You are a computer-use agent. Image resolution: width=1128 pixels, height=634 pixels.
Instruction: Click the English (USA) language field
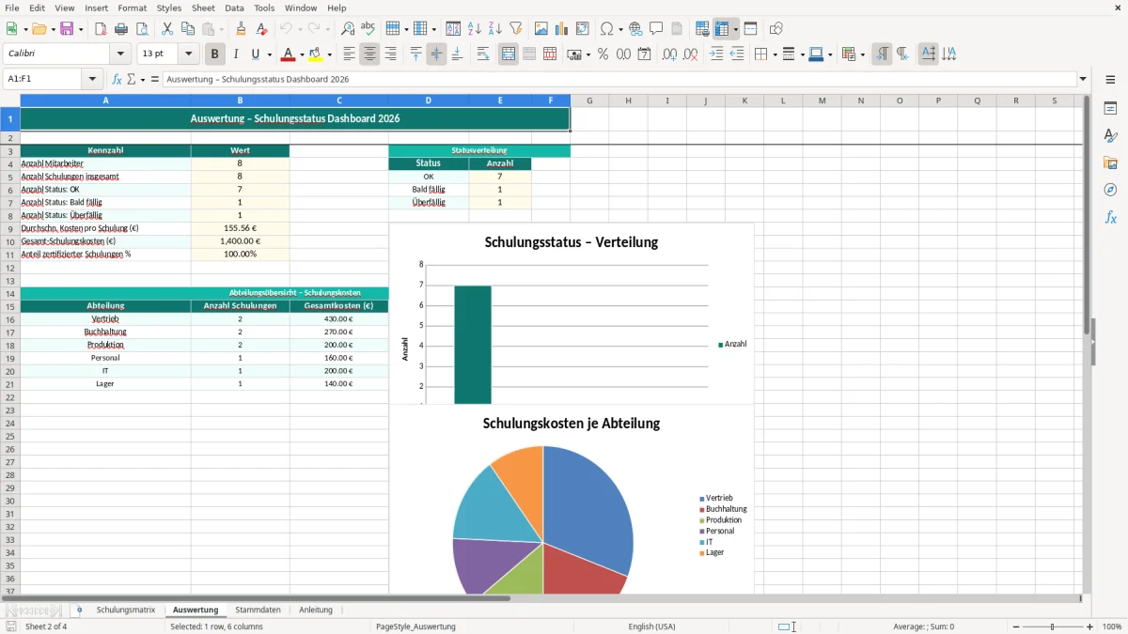651,626
